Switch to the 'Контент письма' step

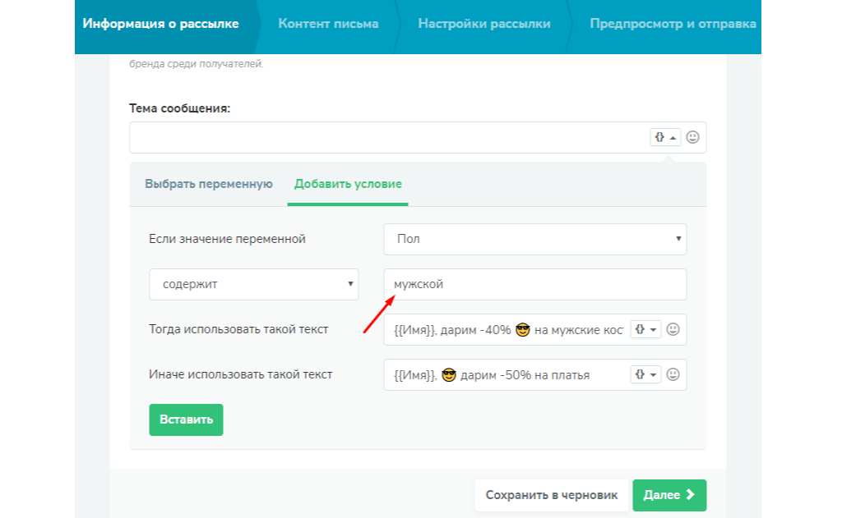coord(328,24)
